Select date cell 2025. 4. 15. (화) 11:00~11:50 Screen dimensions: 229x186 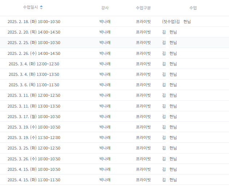click(34, 180)
